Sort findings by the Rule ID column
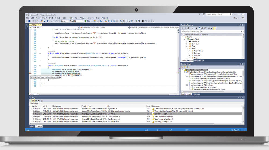Image resolution: width=269 pixels, height=150 pixels. tap(47, 106)
